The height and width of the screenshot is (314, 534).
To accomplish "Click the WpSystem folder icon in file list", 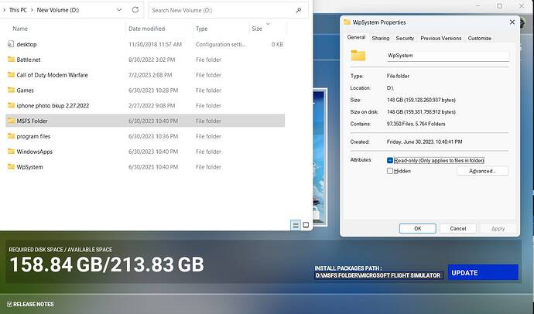I will 11,166.
